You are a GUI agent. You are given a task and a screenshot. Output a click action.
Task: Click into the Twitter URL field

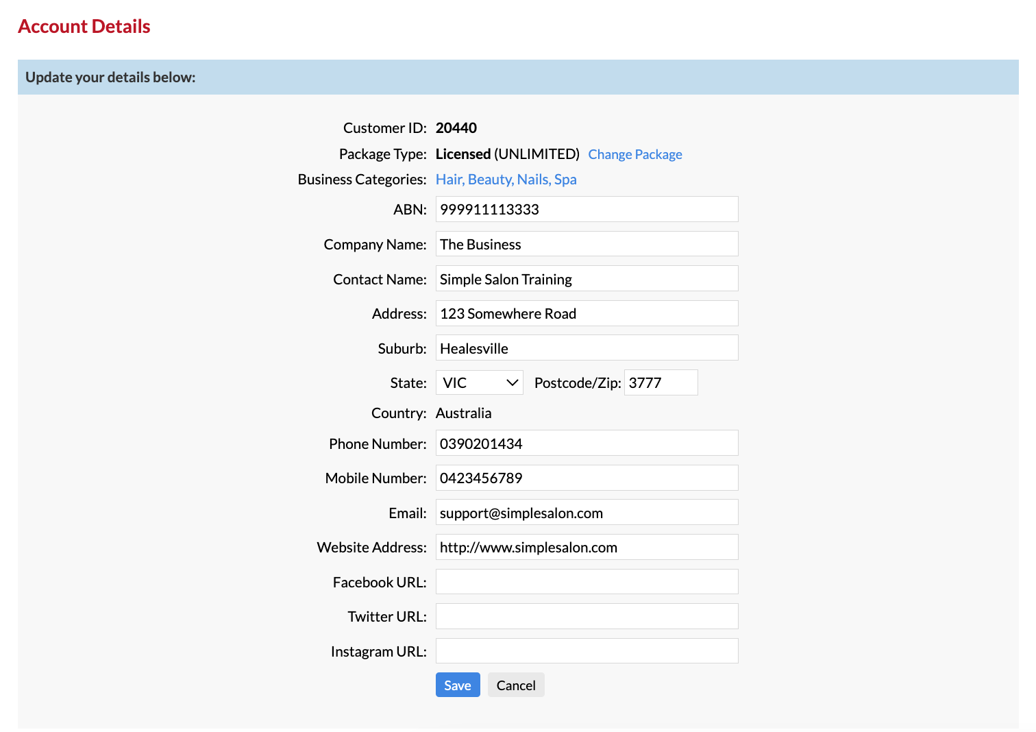click(x=586, y=615)
